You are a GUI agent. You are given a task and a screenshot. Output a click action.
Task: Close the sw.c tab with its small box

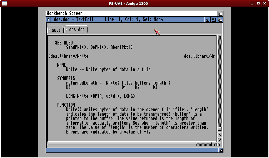(x=49, y=30)
